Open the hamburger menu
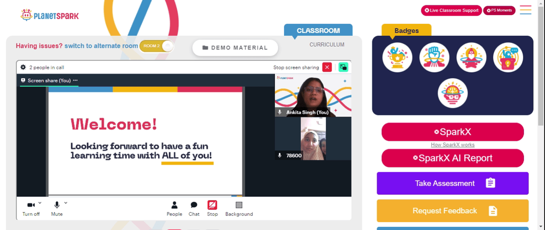Screen dimensions: 545x230 (525, 10)
